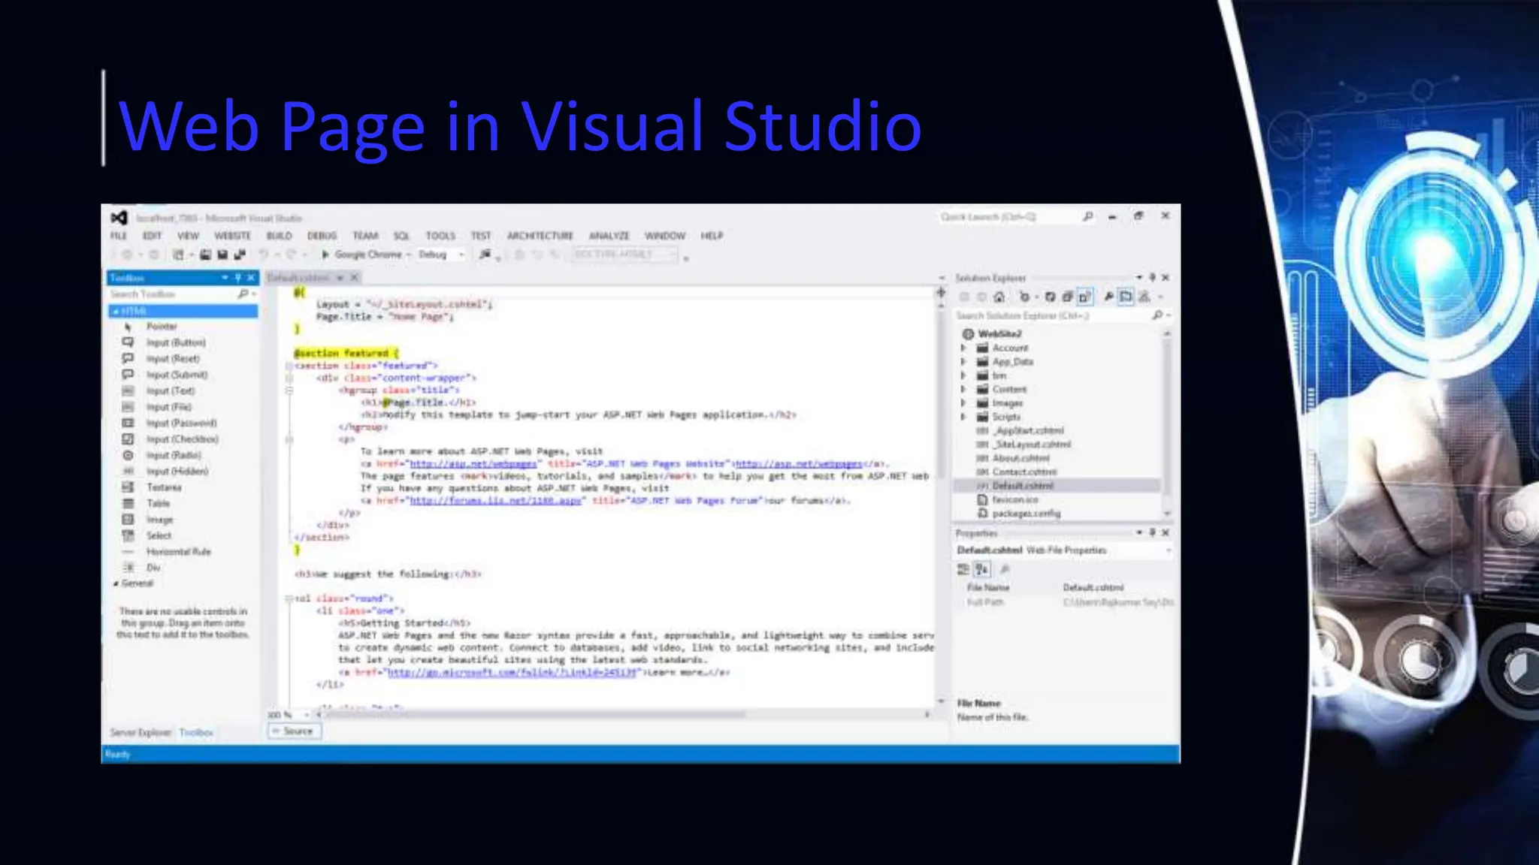Screen dimensions: 1539x865
Task: Toggle Show All Files in Solution Explorer
Action: click(1084, 297)
